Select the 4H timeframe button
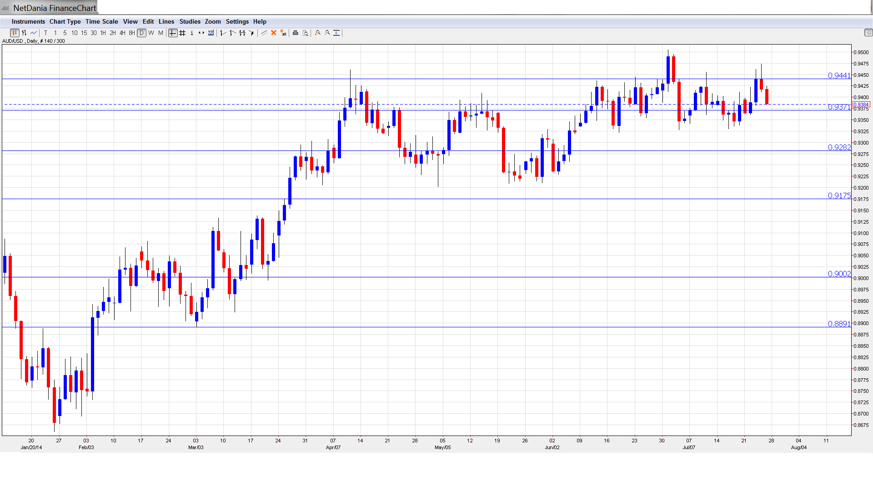The width and height of the screenshot is (873, 491). click(122, 33)
